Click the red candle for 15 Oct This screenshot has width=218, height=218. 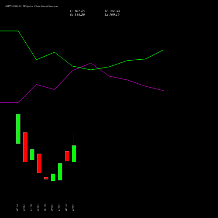click(39, 163)
